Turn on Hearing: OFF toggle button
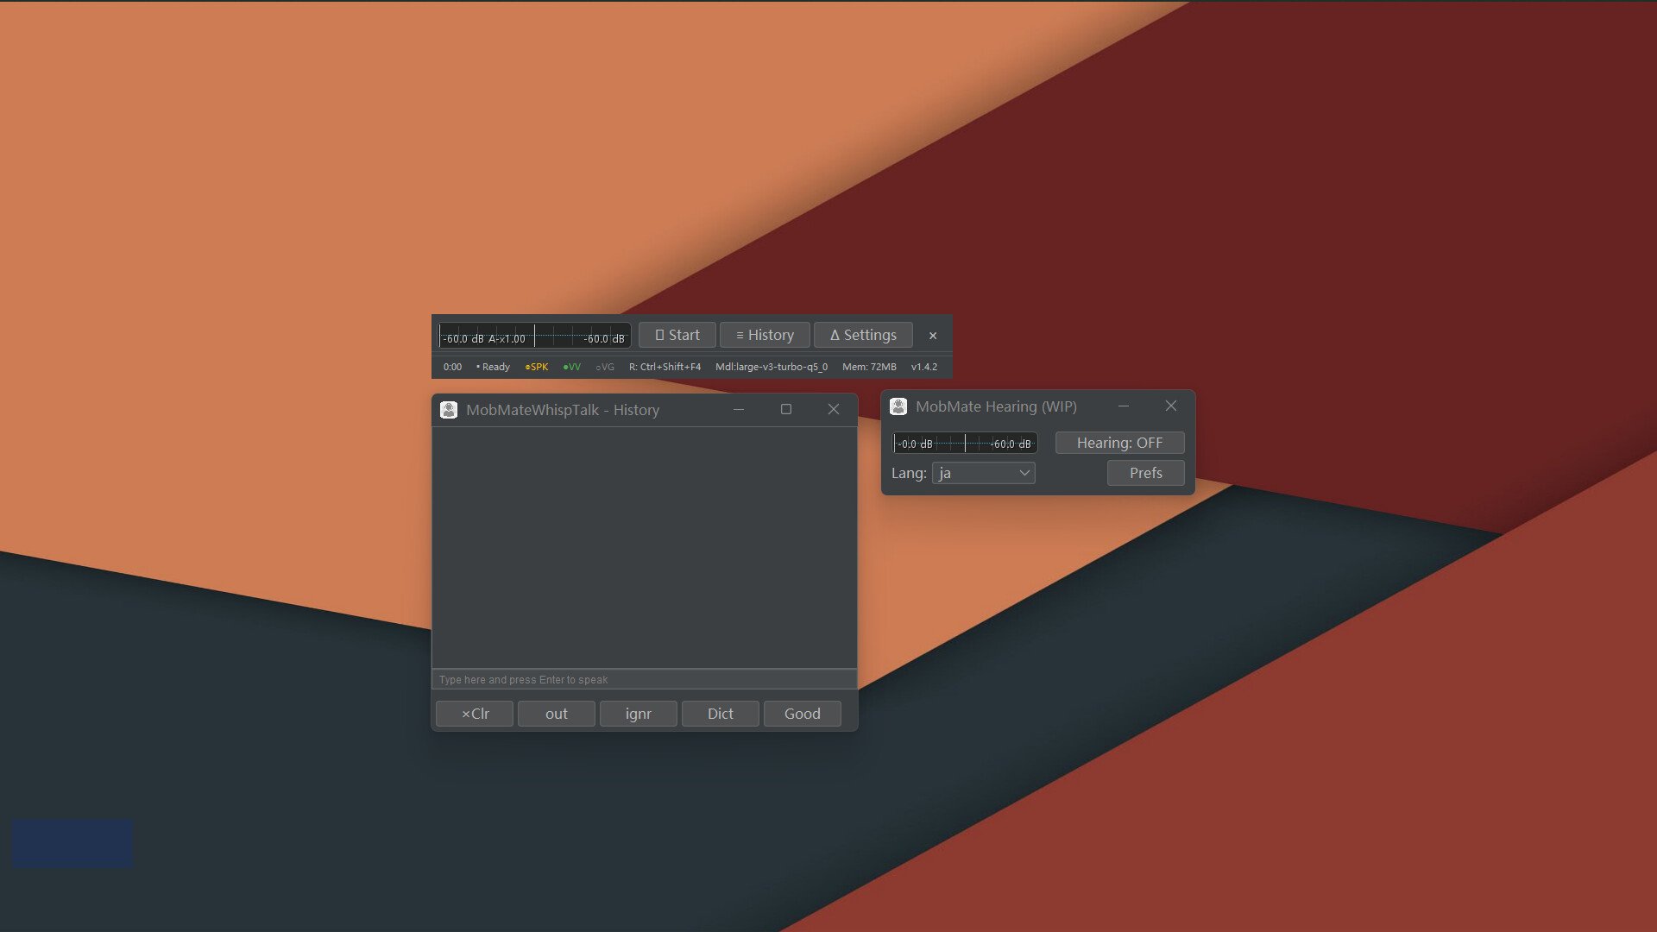This screenshot has width=1657, height=932. [x=1119, y=442]
